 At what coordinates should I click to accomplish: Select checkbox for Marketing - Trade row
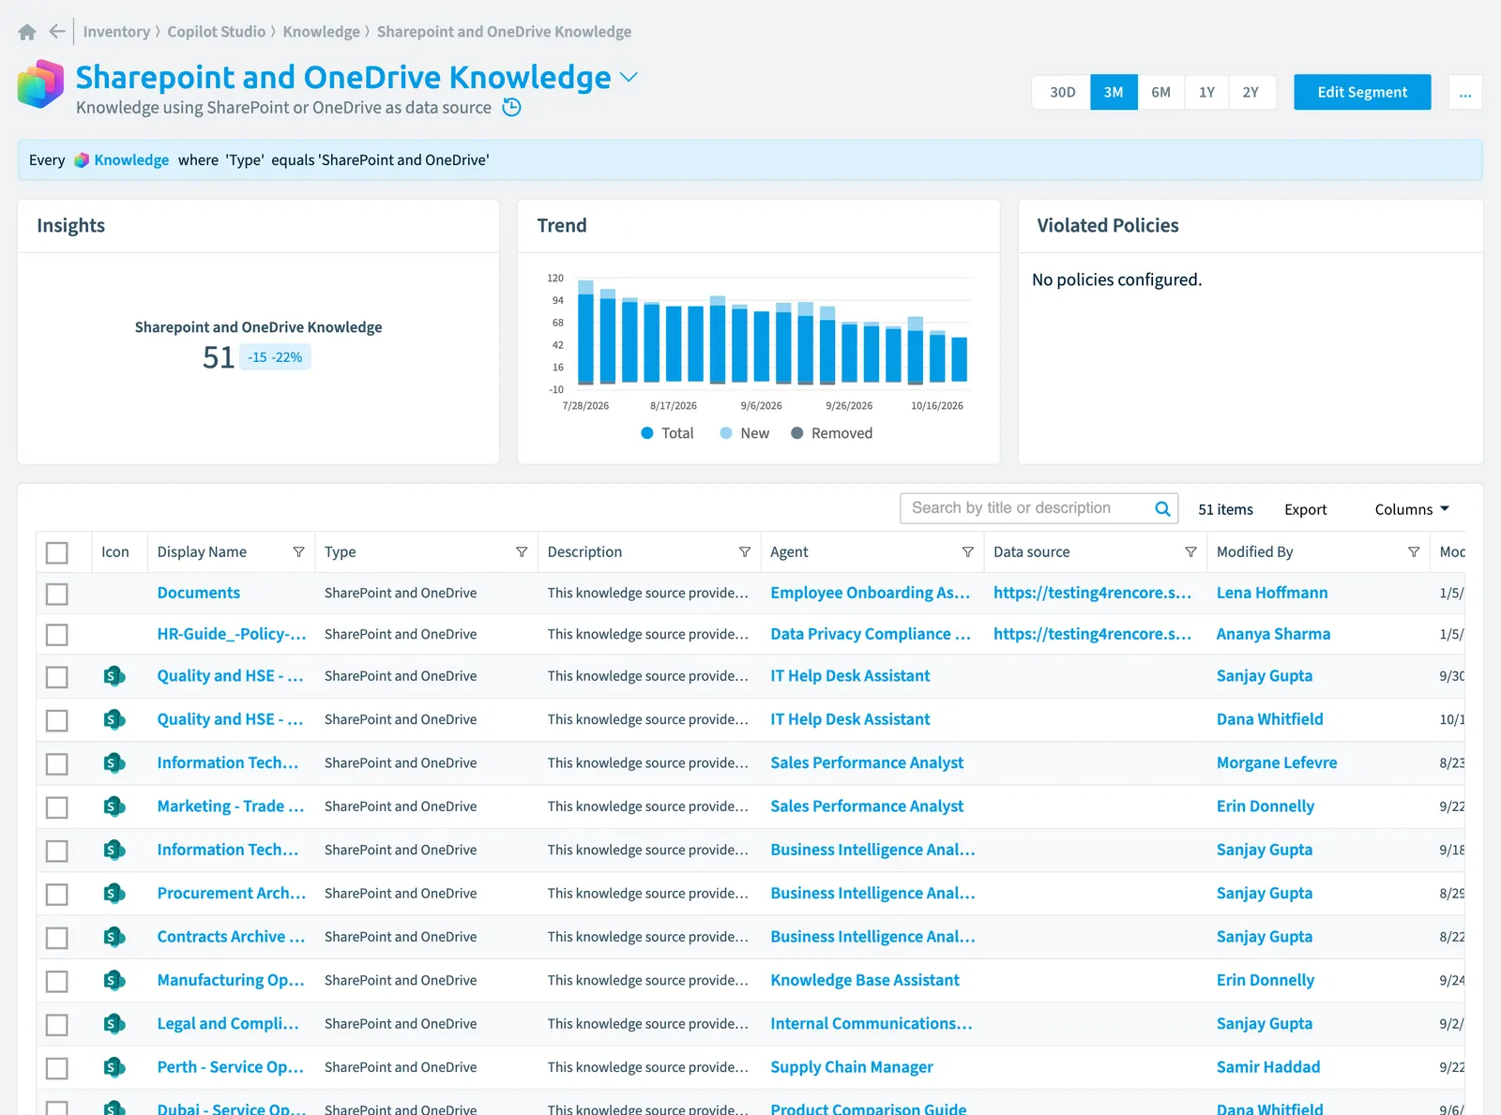tap(57, 807)
